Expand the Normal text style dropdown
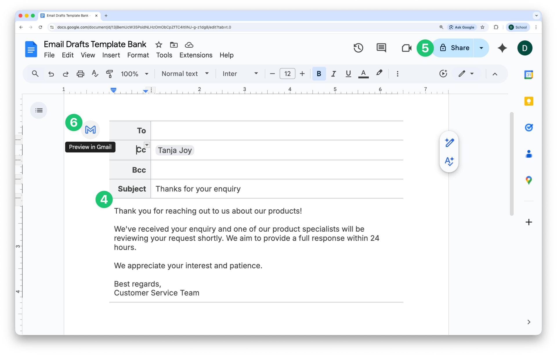 tap(185, 74)
